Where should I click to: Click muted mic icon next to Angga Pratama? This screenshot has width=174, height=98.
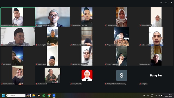point(106,45)
